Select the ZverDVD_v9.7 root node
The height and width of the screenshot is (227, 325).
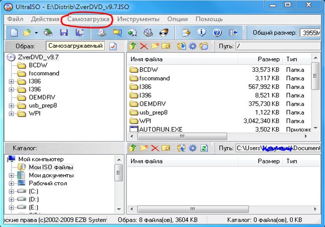point(38,57)
